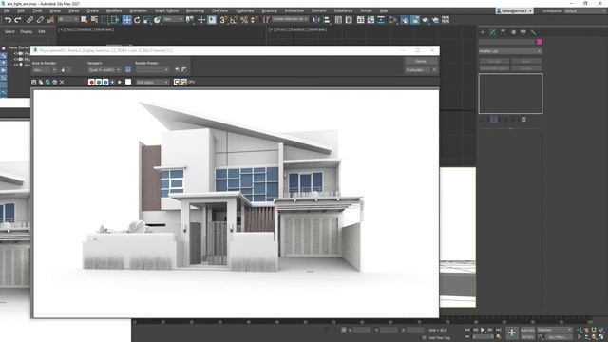Open the Graph Editors menu

167,10
